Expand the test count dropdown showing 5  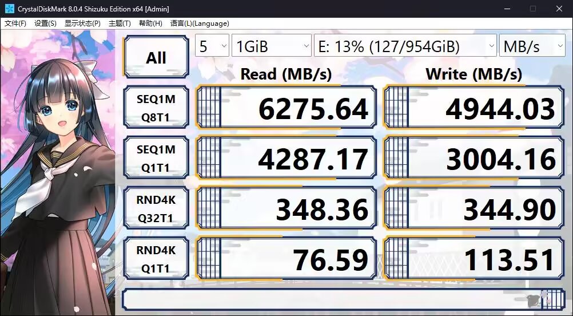pyautogui.click(x=212, y=46)
